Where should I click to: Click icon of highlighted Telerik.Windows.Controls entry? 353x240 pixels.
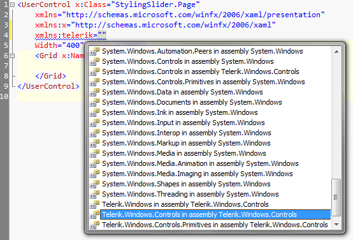pyautogui.click(x=94, y=214)
